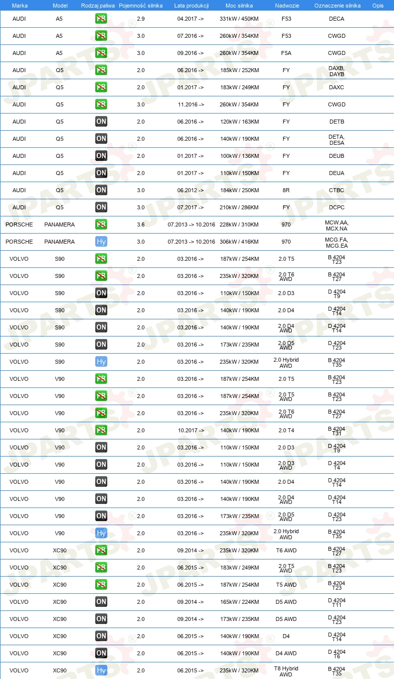Click the ON diesel icon in the Q5 DEUB row
Screen dimensions: 394x679
101,156
